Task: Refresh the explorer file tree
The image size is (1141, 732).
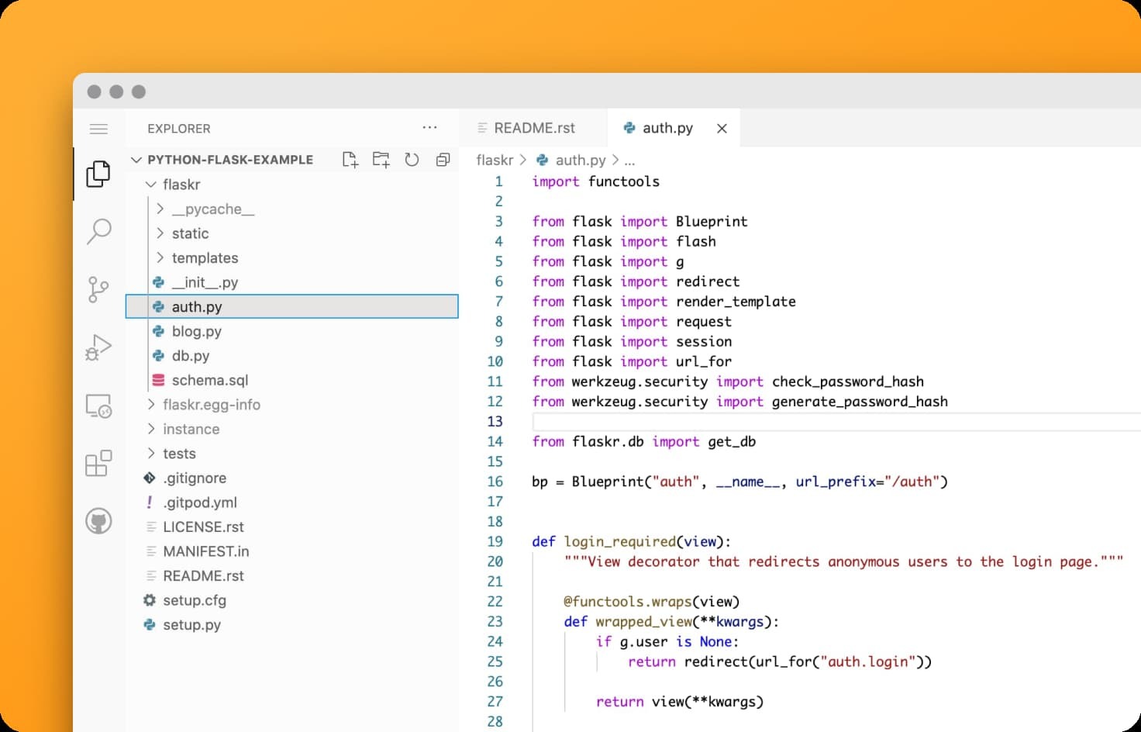Action: pyautogui.click(x=412, y=159)
